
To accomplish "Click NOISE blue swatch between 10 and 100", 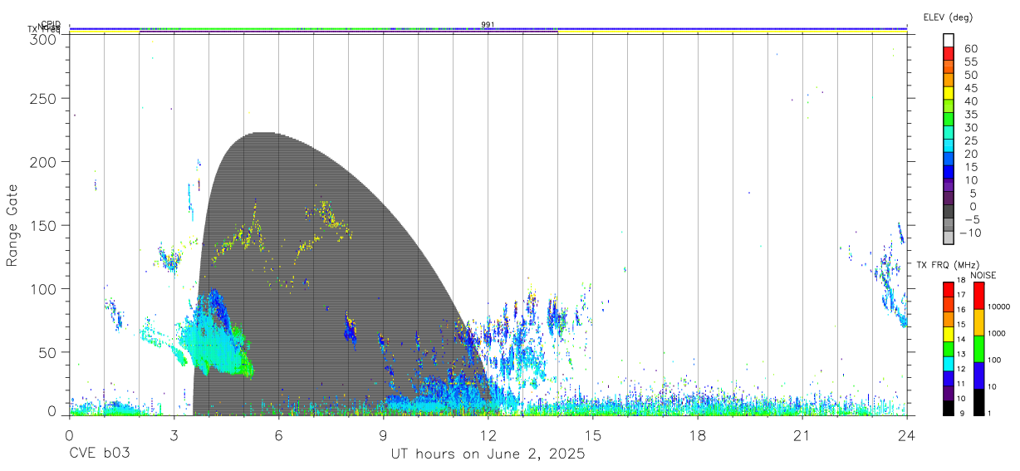I will tap(978, 375).
